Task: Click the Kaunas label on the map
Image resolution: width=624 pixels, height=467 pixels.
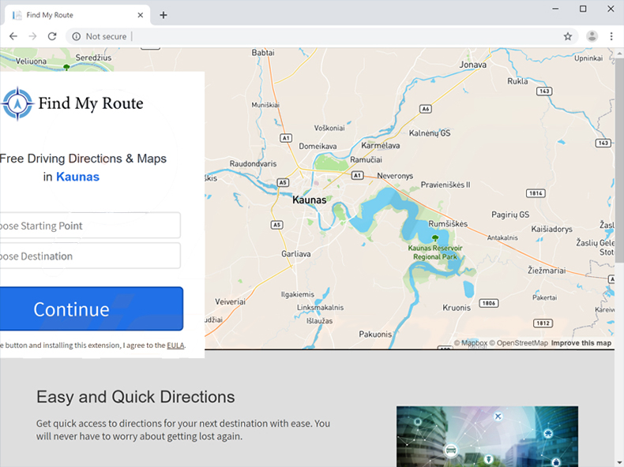Action: point(309,200)
